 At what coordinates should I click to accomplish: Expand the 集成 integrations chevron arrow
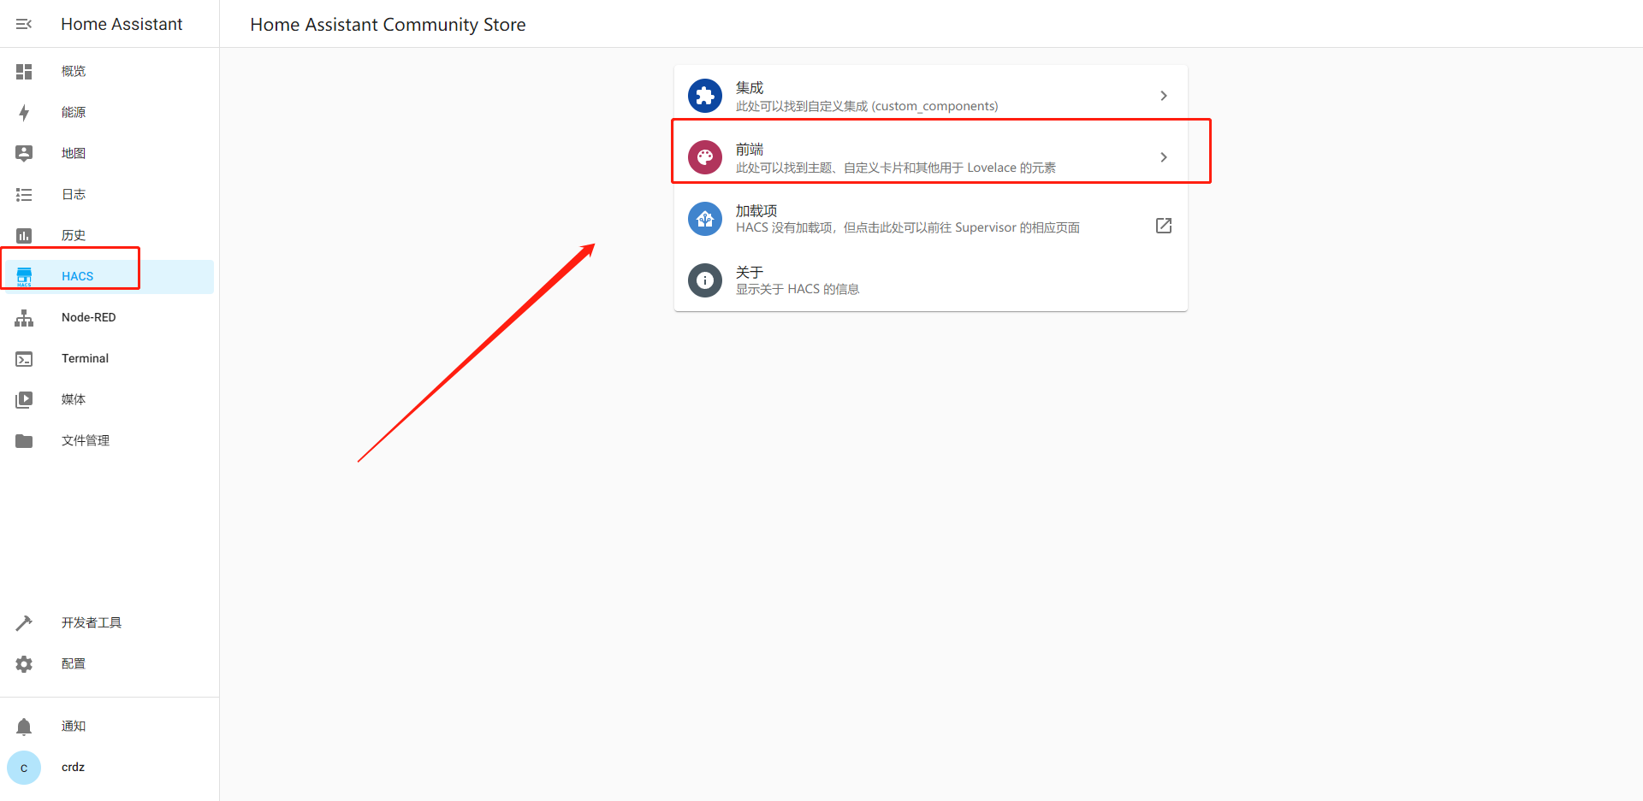coord(1163,96)
